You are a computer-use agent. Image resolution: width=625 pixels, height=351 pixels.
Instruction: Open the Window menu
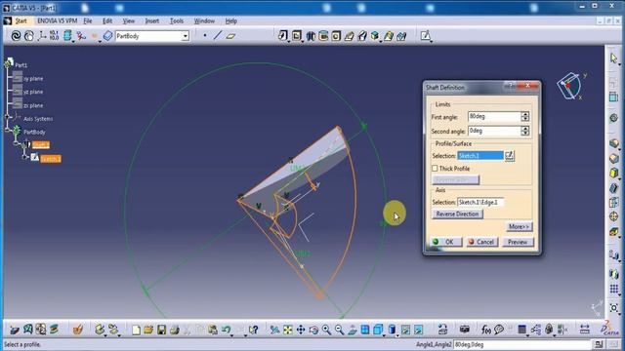(x=204, y=20)
